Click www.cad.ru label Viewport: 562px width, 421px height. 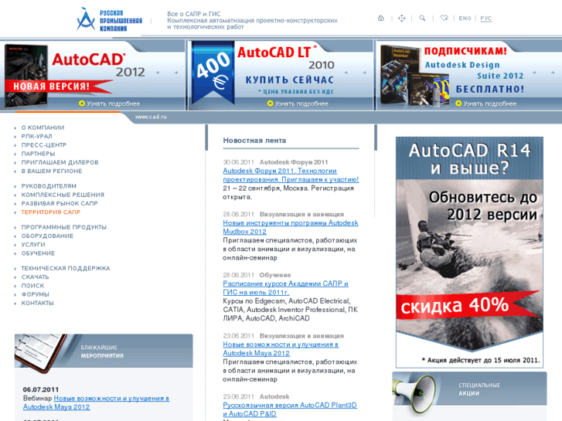tap(151, 117)
